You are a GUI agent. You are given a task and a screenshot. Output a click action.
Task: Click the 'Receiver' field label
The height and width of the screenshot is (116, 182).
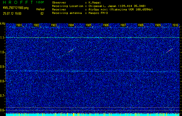[59, 9]
